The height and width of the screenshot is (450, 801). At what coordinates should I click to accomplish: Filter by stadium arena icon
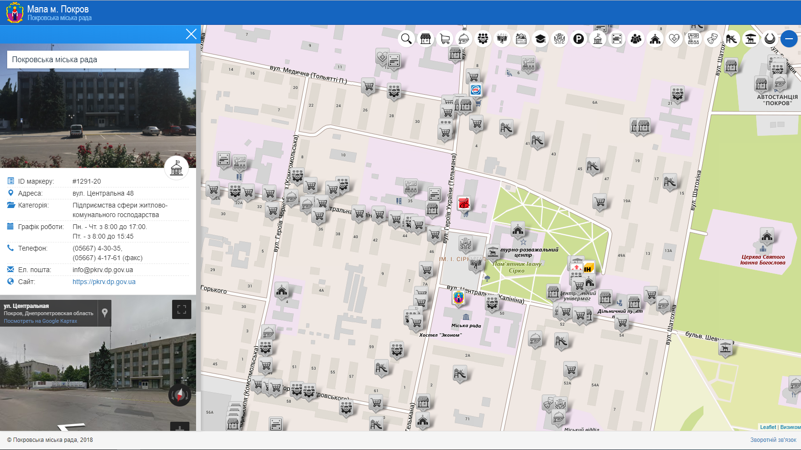770,39
